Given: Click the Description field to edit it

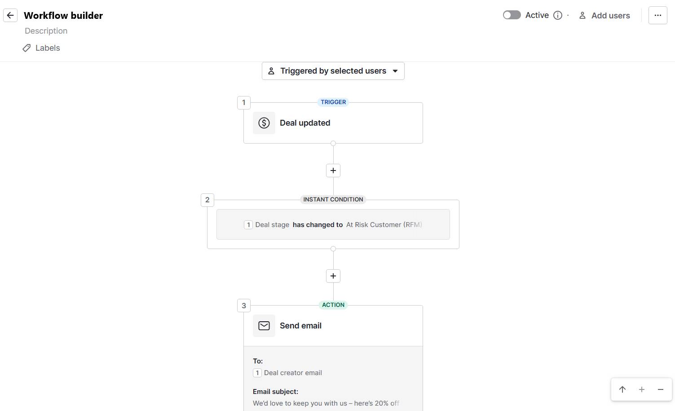Looking at the screenshot, I should [46, 31].
